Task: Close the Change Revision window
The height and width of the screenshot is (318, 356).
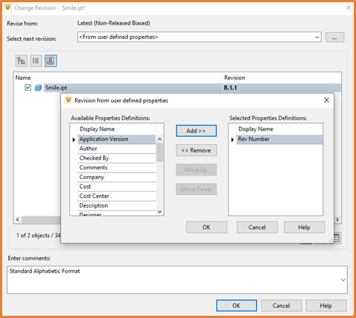Action: pos(349,7)
